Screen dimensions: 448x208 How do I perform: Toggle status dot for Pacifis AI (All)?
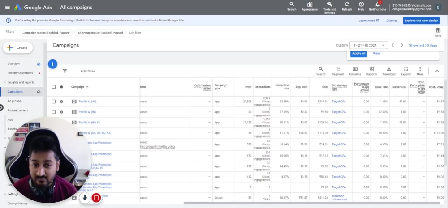[x=61, y=102]
